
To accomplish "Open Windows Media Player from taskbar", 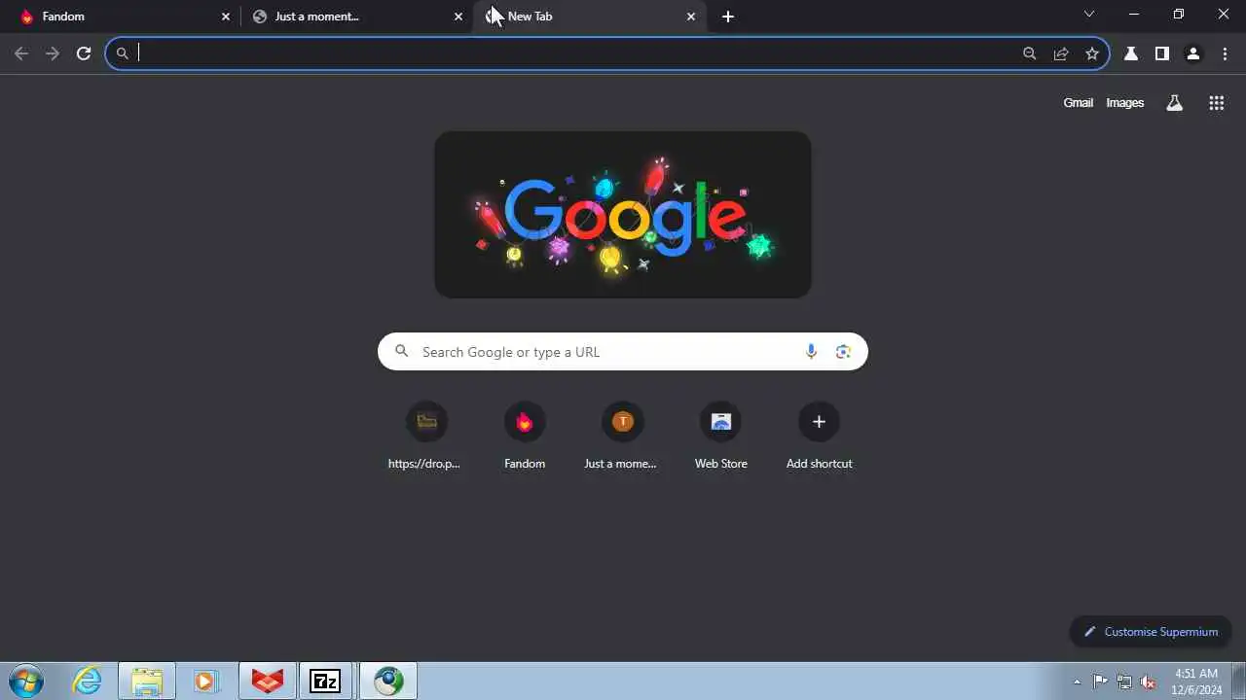I will (205, 681).
